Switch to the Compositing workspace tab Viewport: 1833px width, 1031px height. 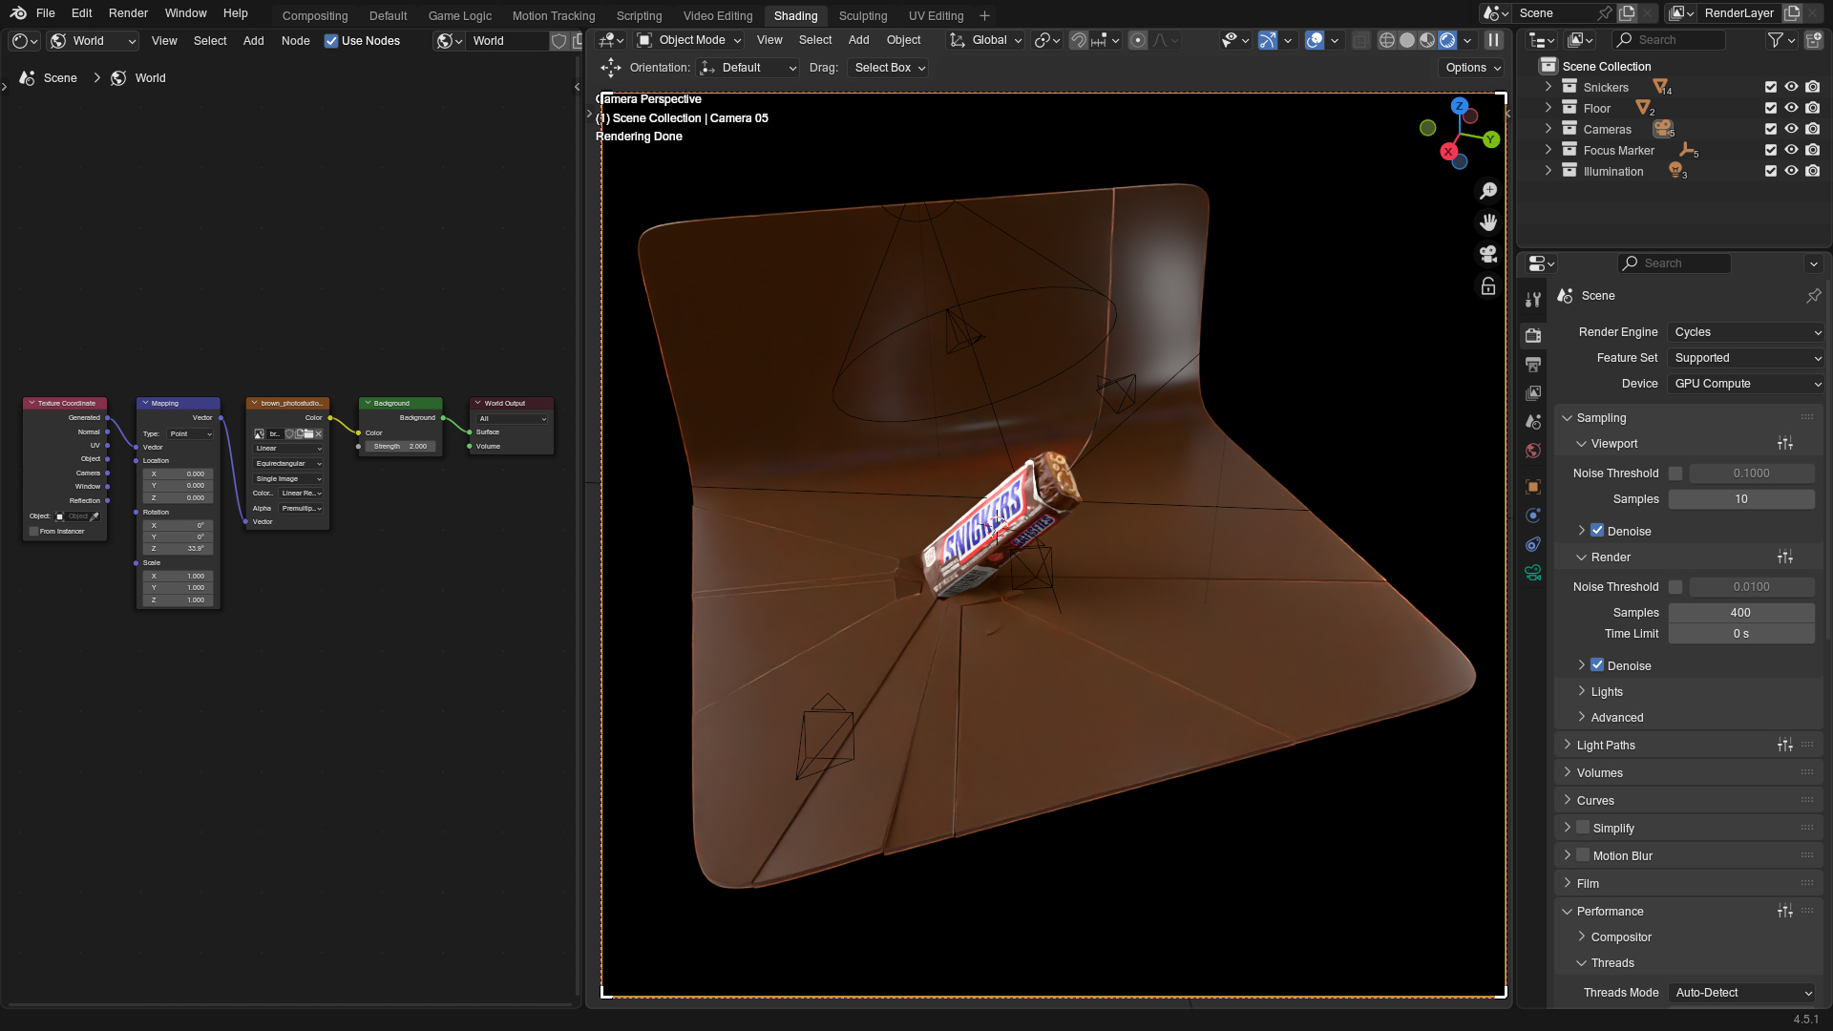[x=315, y=16]
